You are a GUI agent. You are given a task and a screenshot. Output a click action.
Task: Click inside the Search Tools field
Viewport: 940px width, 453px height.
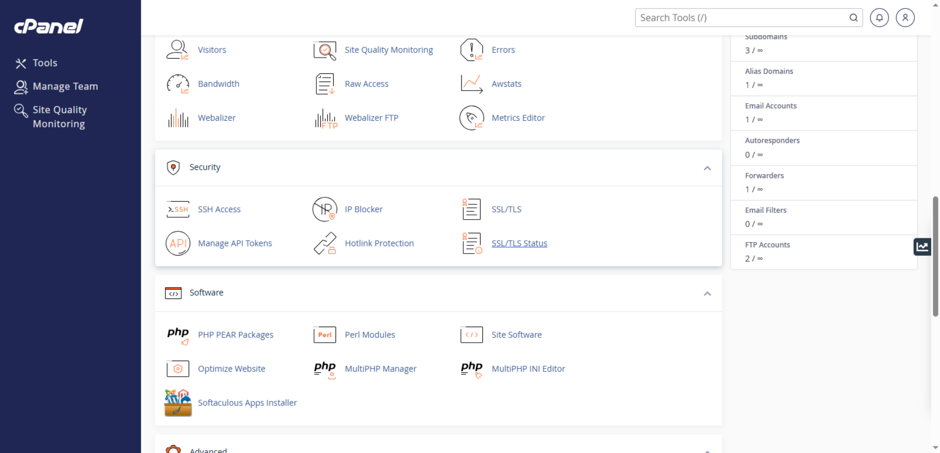736,17
